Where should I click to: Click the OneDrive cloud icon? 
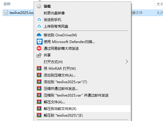pyautogui.click(x=39, y=35)
